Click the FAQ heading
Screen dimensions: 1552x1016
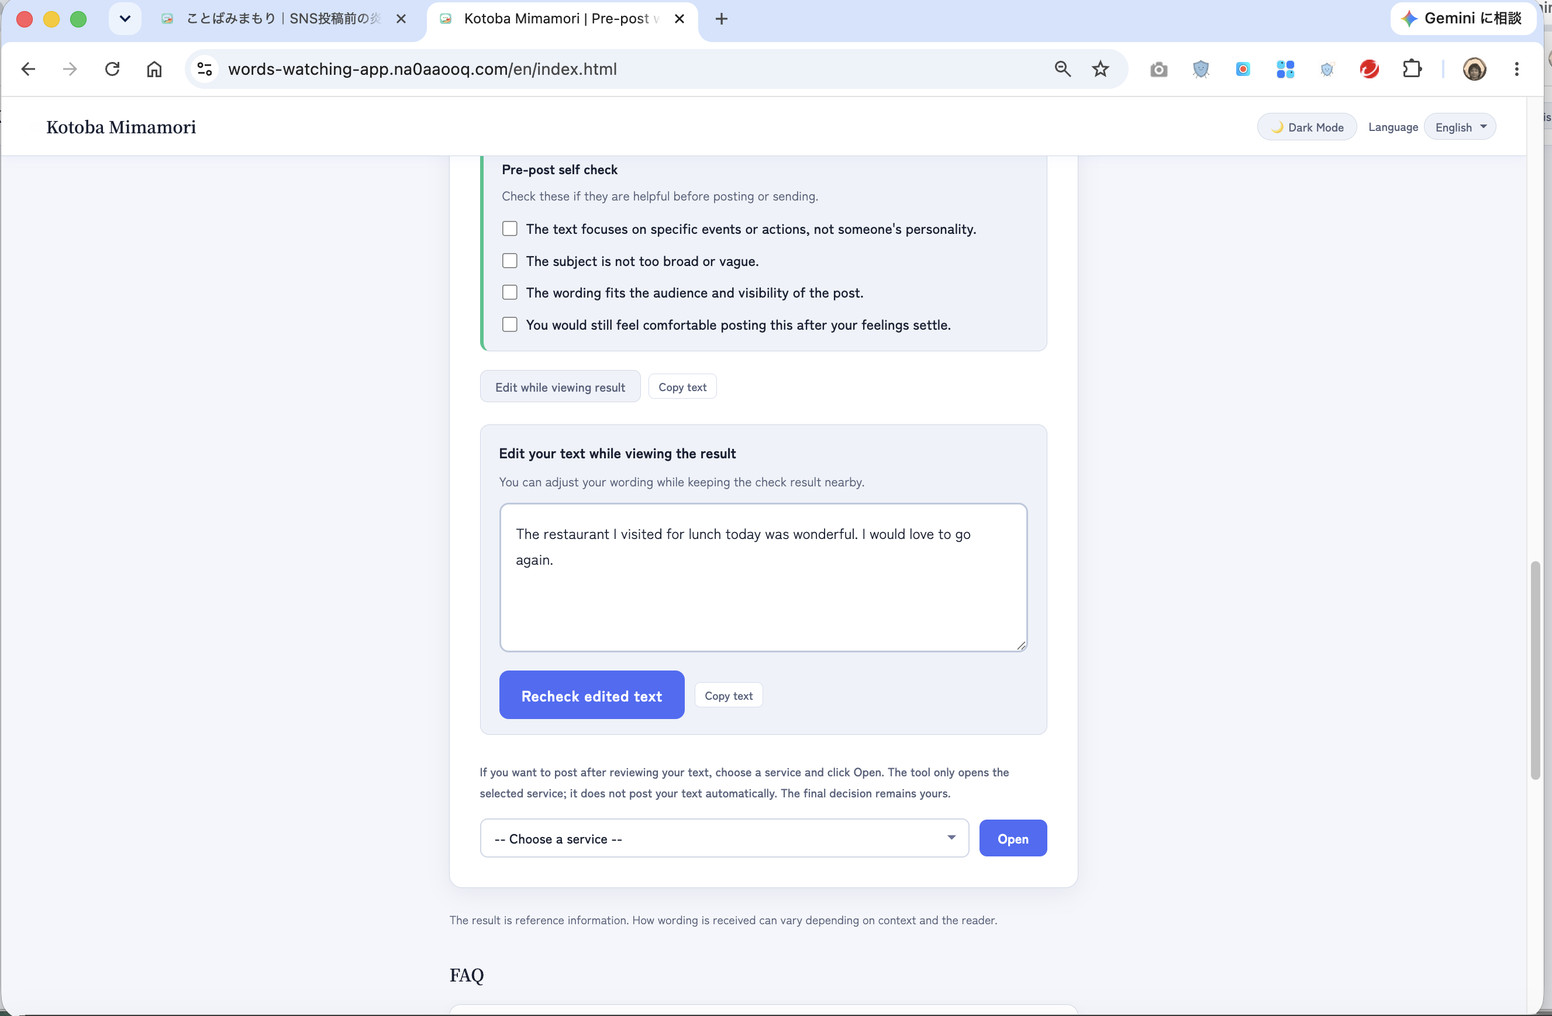click(467, 976)
